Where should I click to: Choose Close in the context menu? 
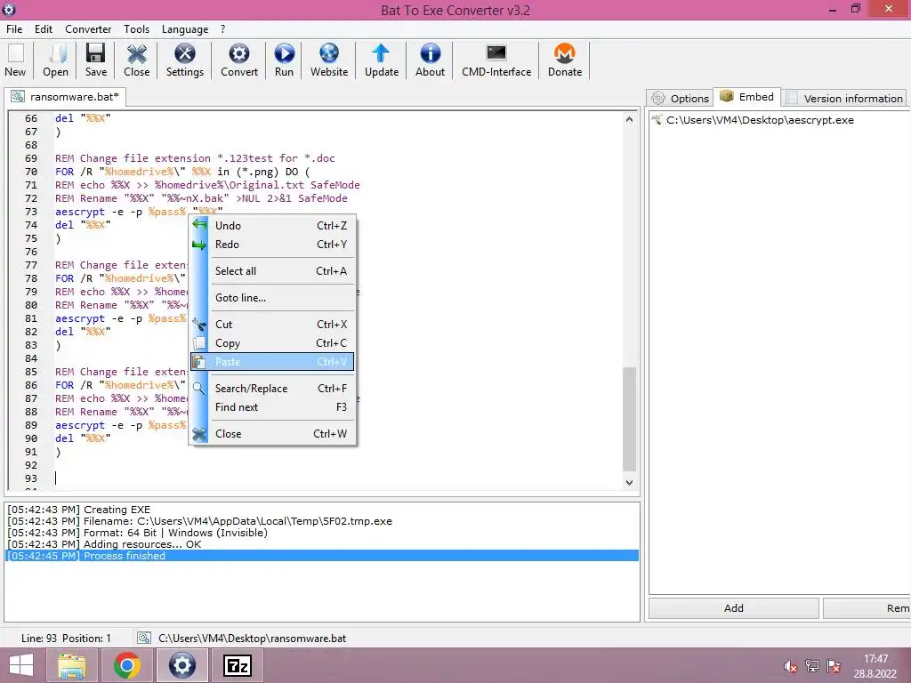tap(272, 434)
